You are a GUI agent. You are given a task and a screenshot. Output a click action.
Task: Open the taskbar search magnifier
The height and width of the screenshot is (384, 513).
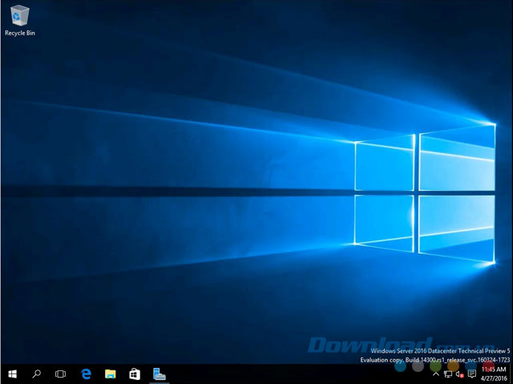click(36, 374)
